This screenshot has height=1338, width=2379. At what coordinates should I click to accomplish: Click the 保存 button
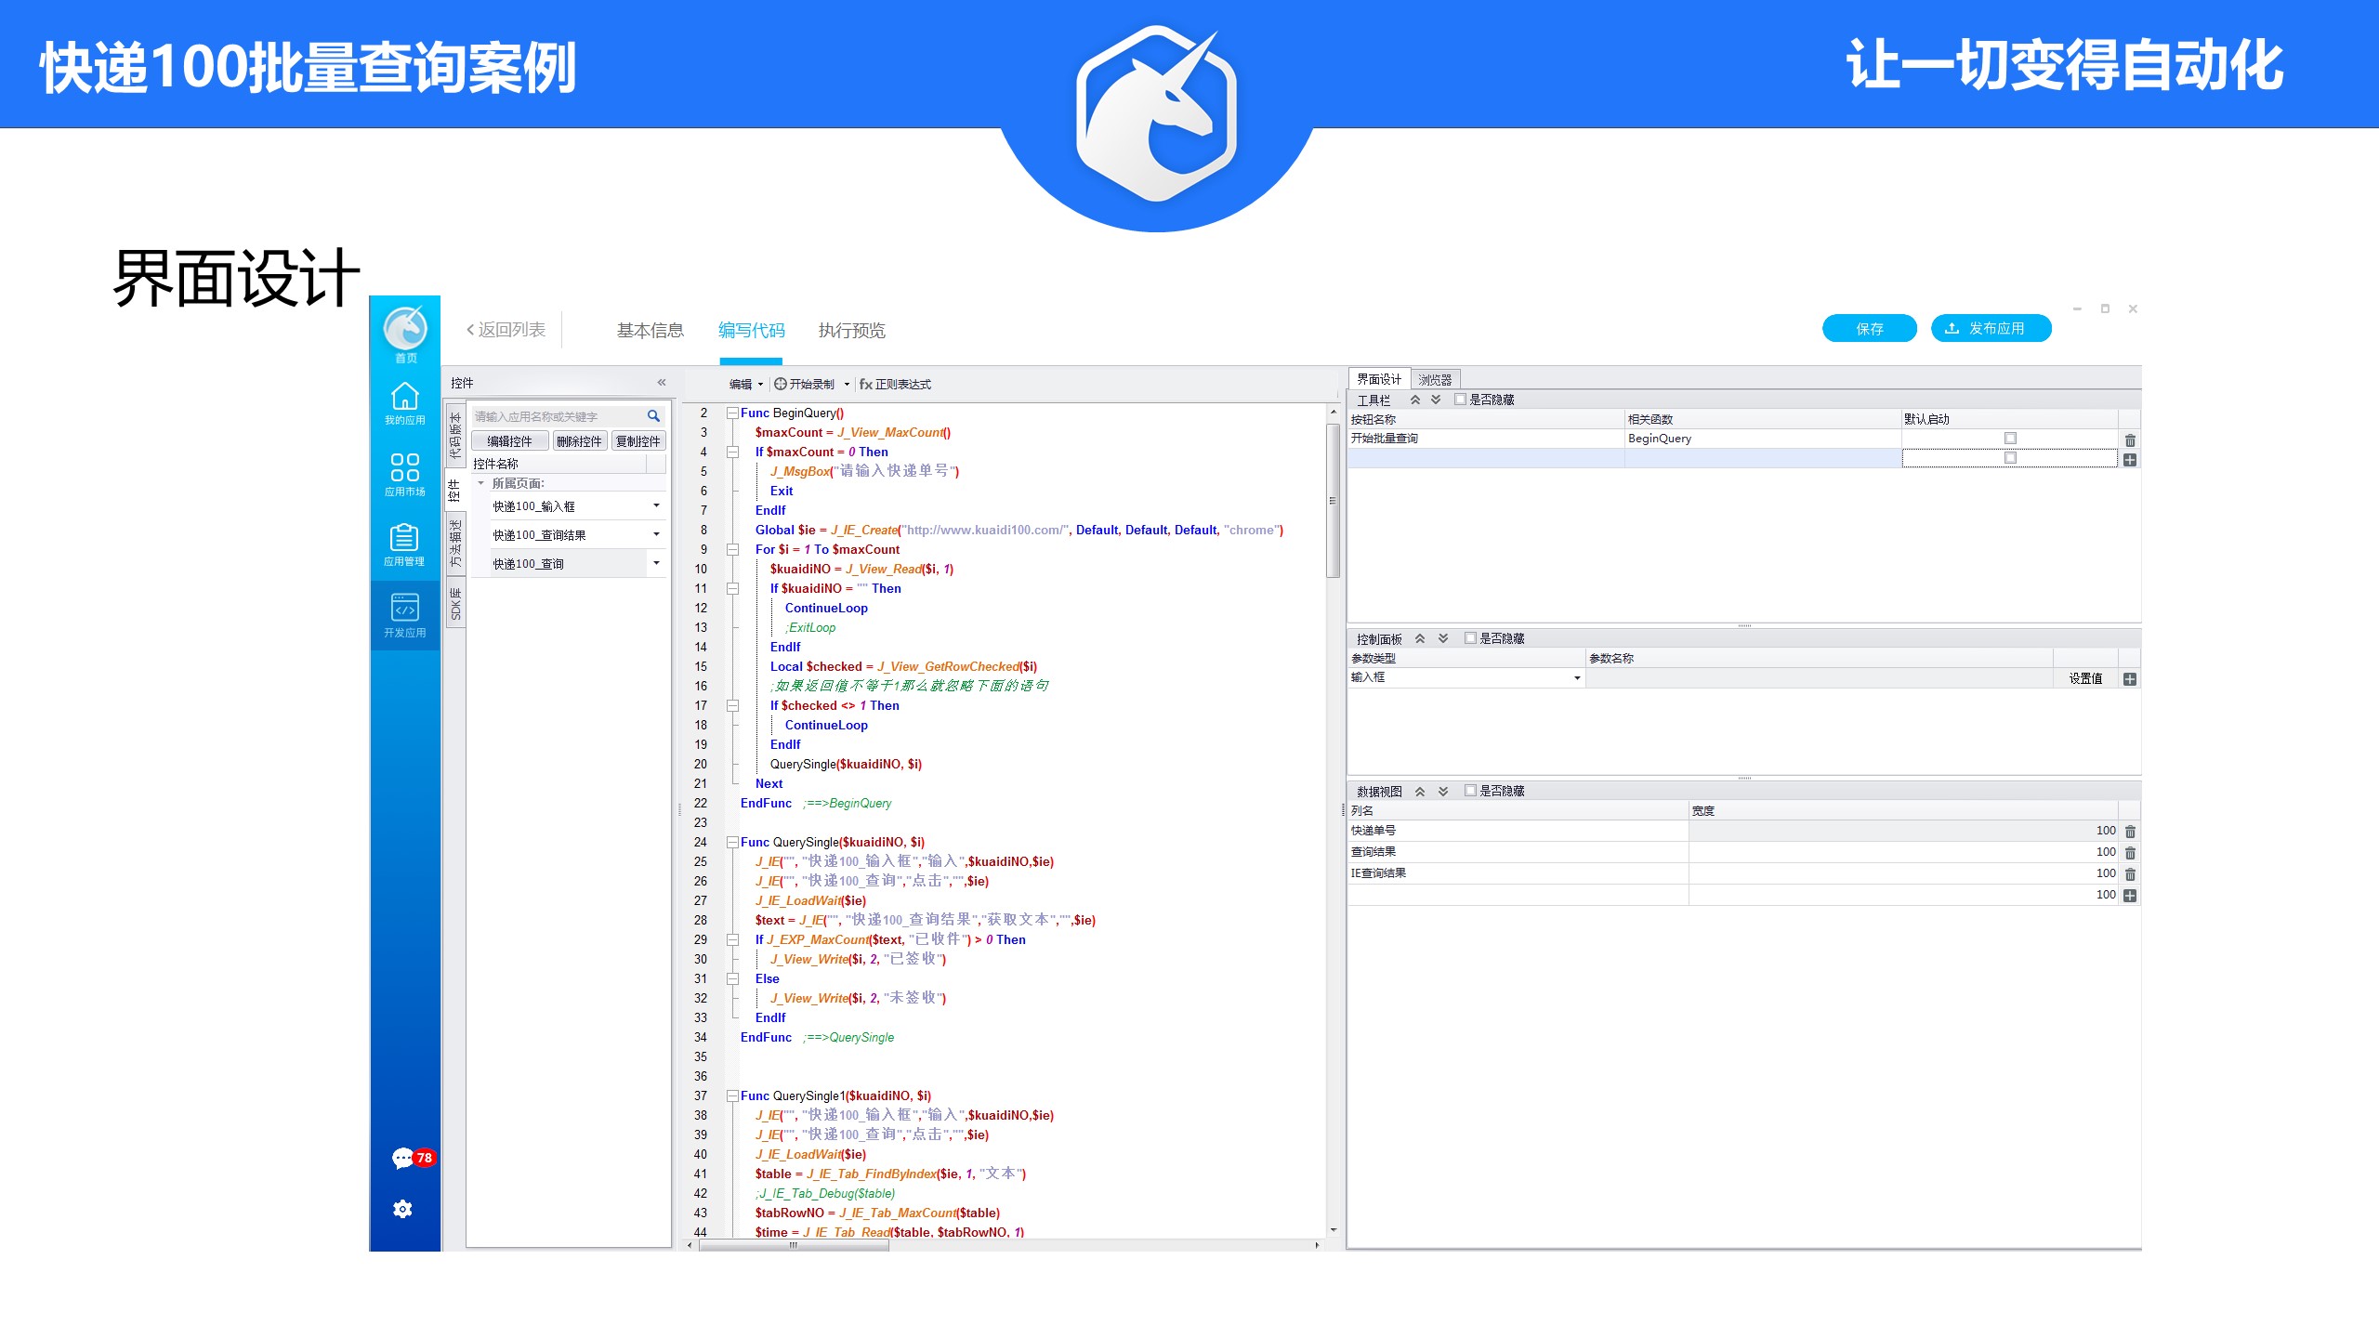click(1869, 329)
